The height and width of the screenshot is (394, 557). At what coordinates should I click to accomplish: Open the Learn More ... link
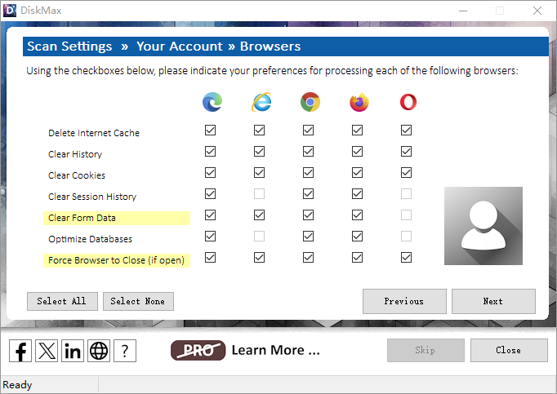(x=276, y=350)
